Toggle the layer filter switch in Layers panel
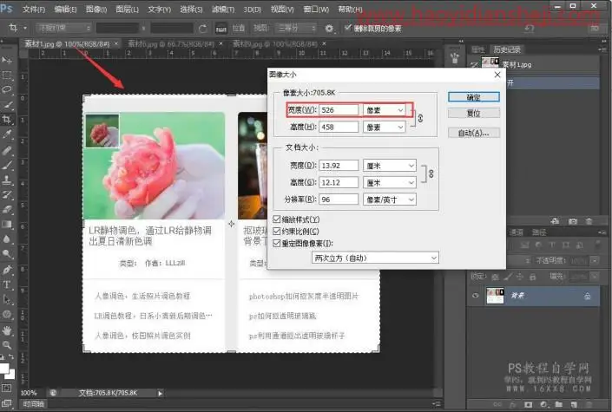This screenshot has width=612, height=412. [598, 245]
